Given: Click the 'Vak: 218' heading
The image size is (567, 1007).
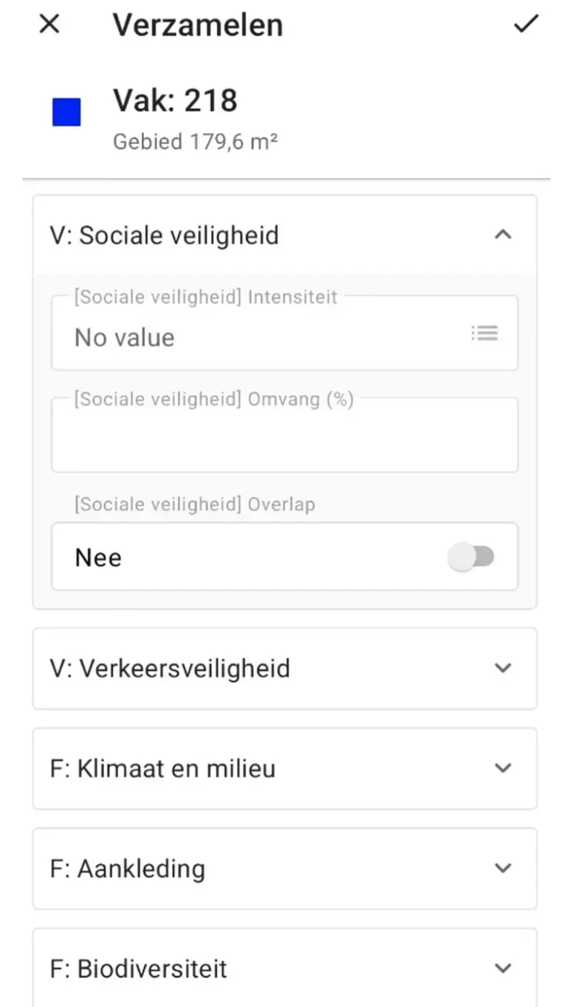Looking at the screenshot, I should click(x=175, y=100).
